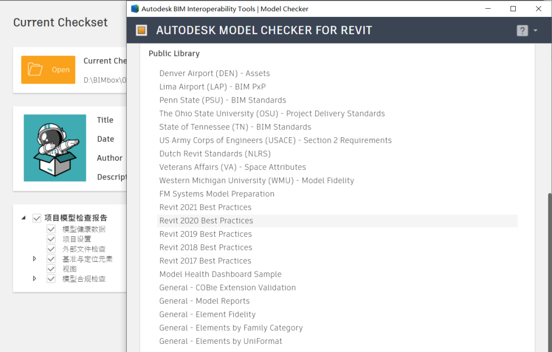Viewport: 552px width, 352px height.
Task: Click the orange folder Open button
Action: [x=48, y=70]
